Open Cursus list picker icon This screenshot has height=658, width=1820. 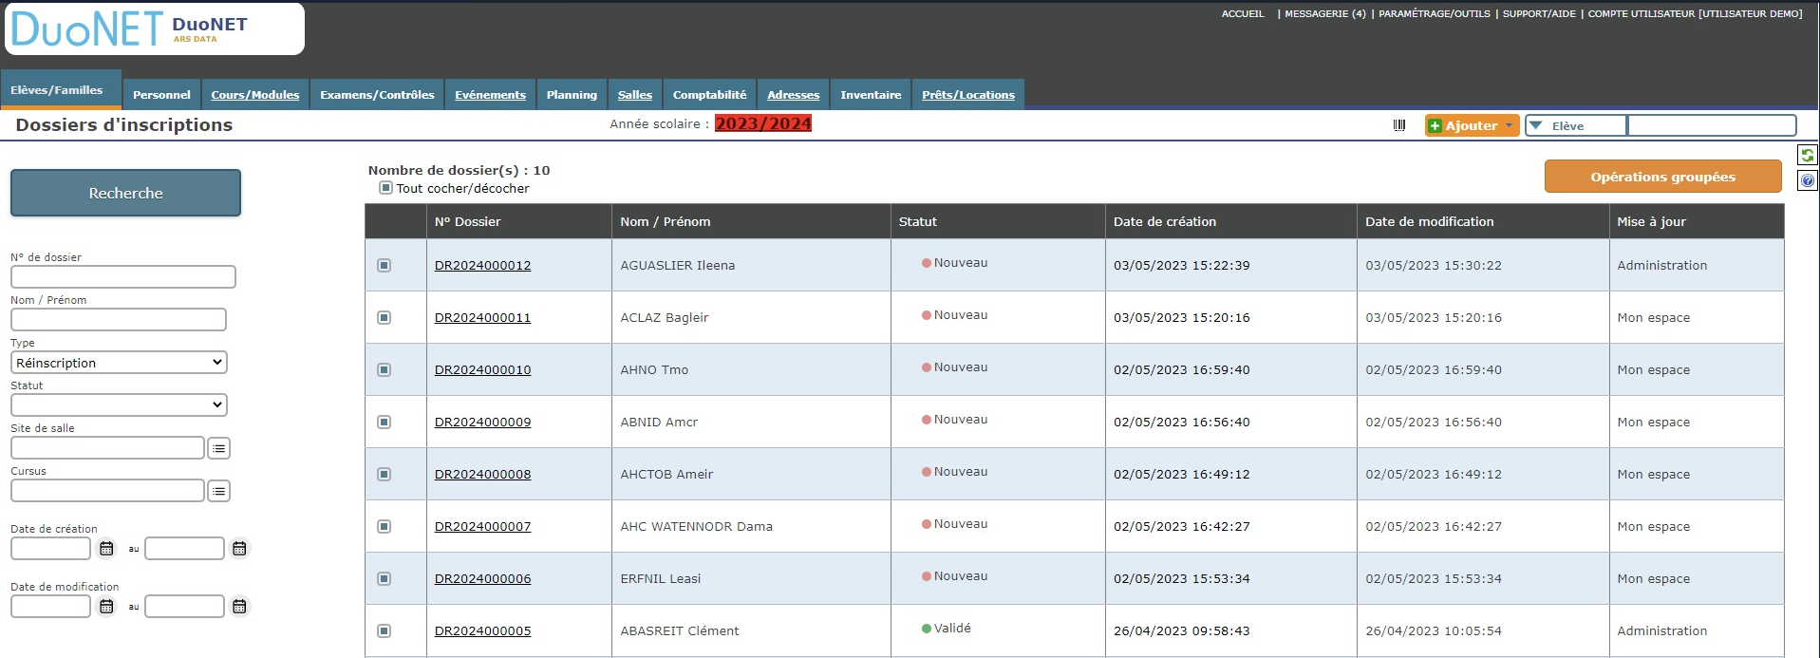(218, 491)
